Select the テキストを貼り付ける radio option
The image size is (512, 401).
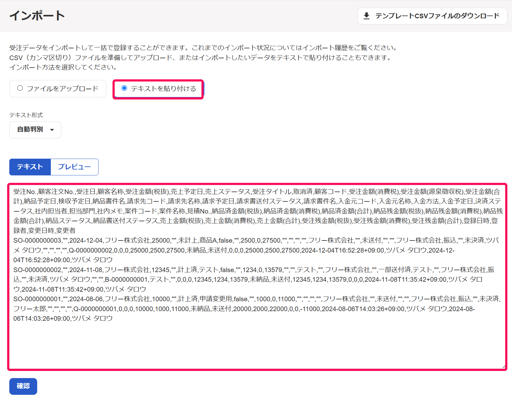click(158, 89)
